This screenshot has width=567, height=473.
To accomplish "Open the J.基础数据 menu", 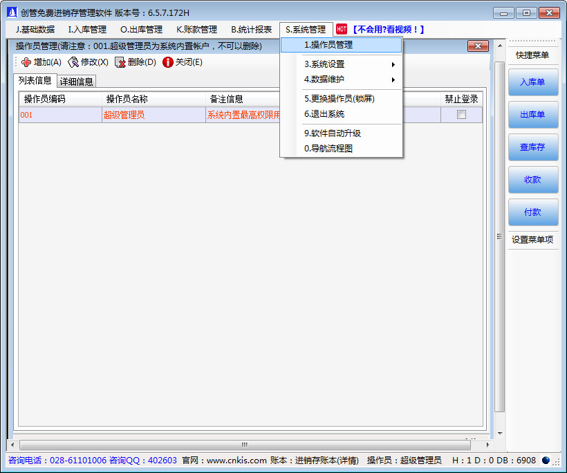I will (x=35, y=30).
